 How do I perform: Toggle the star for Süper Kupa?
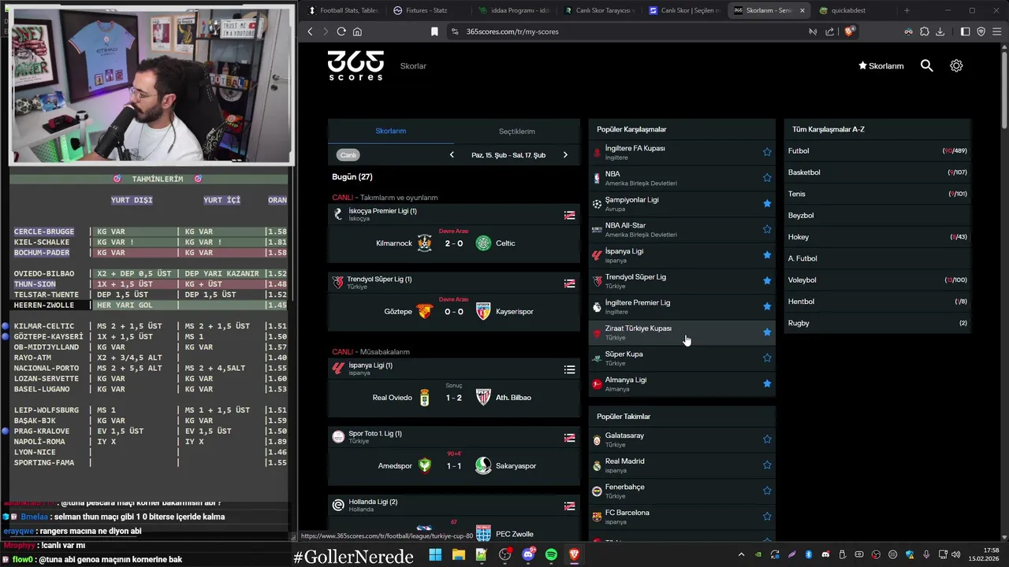point(767,358)
